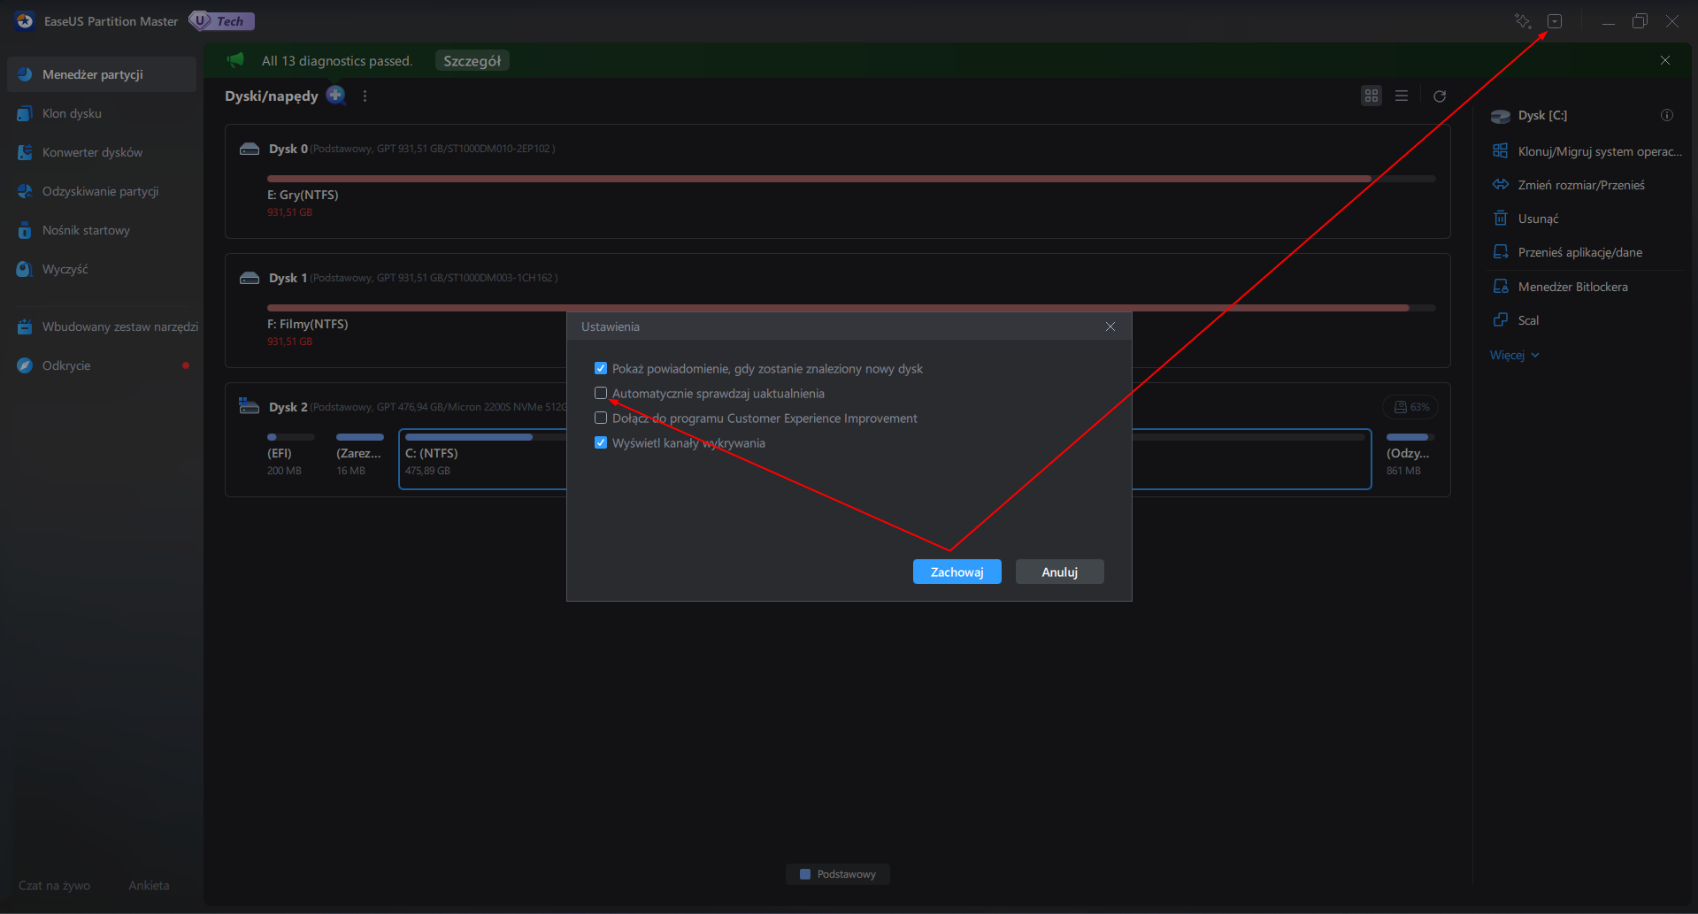Image resolution: width=1698 pixels, height=914 pixels.
Task: Click the 63% disk health badge
Action: click(x=1411, y=407)
